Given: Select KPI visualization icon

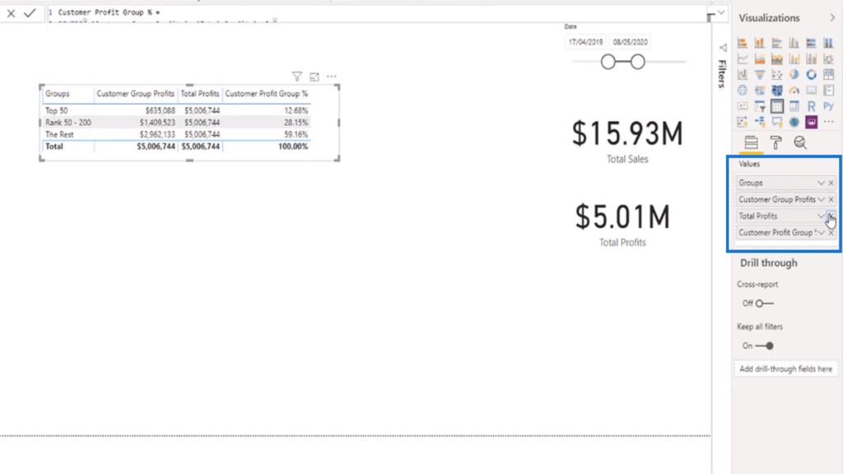Looking at the screenshot, I should 743,106.
